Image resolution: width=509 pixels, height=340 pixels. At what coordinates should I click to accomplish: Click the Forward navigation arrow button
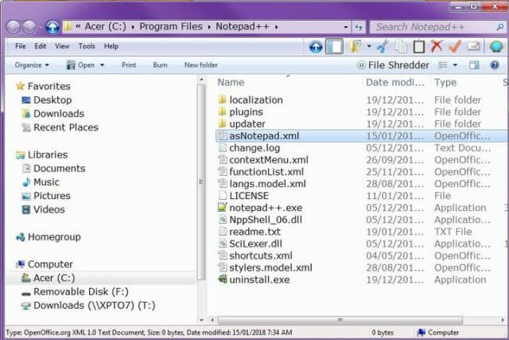[29, 27]
